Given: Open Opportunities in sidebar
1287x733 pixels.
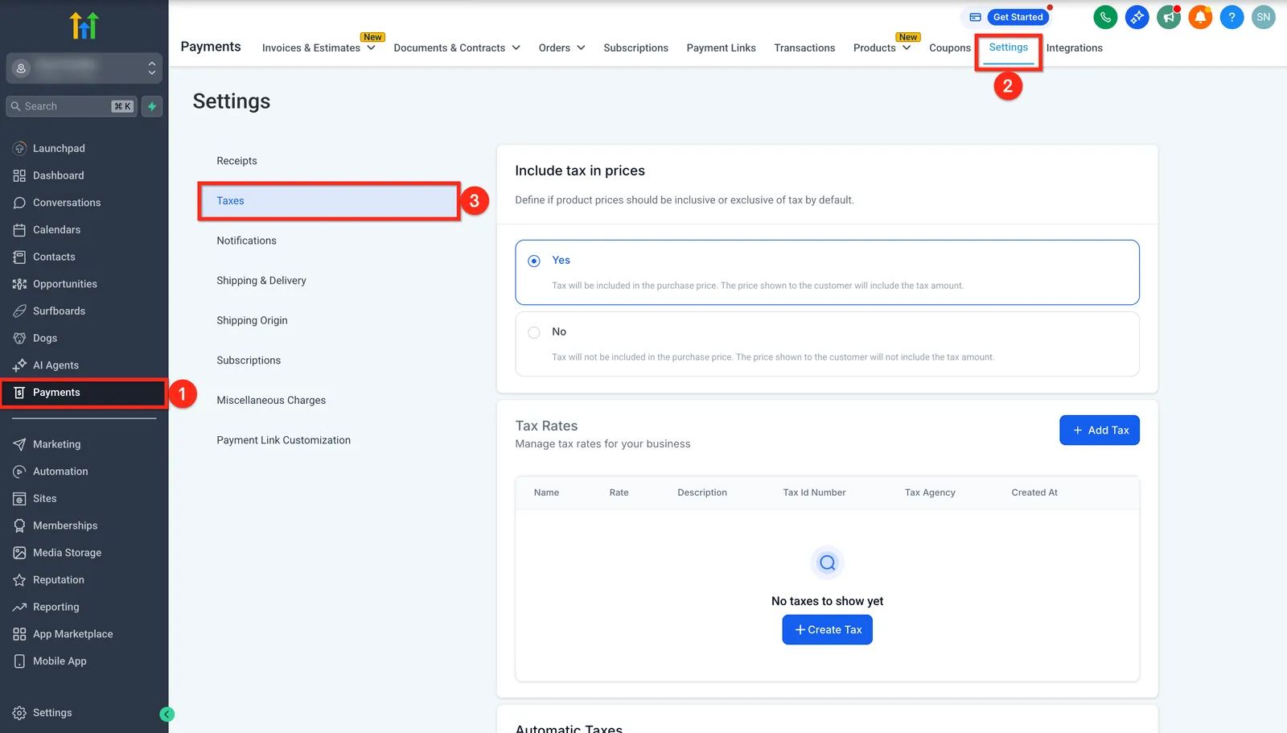Looking at the screenshot, I should (64, 284).
